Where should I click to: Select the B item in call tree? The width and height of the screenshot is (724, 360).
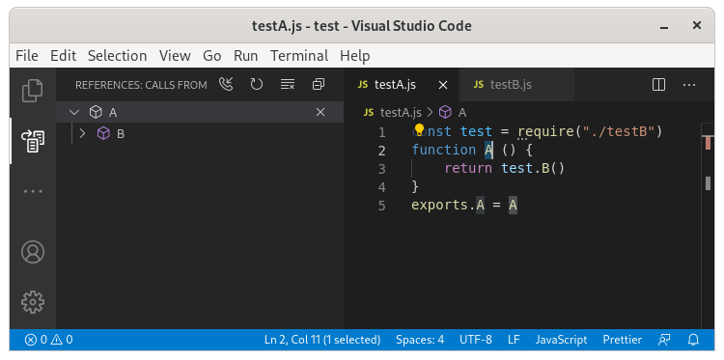click(200, 133)
